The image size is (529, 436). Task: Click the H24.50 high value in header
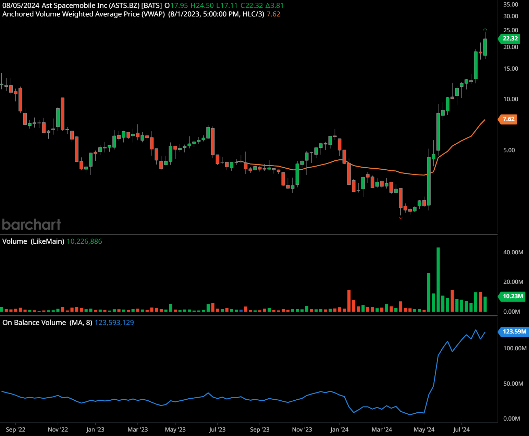click(x=202, y=5)
